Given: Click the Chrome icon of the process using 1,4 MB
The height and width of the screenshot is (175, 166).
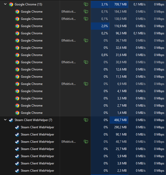Looking at the screenshot, I should [17, 113].
